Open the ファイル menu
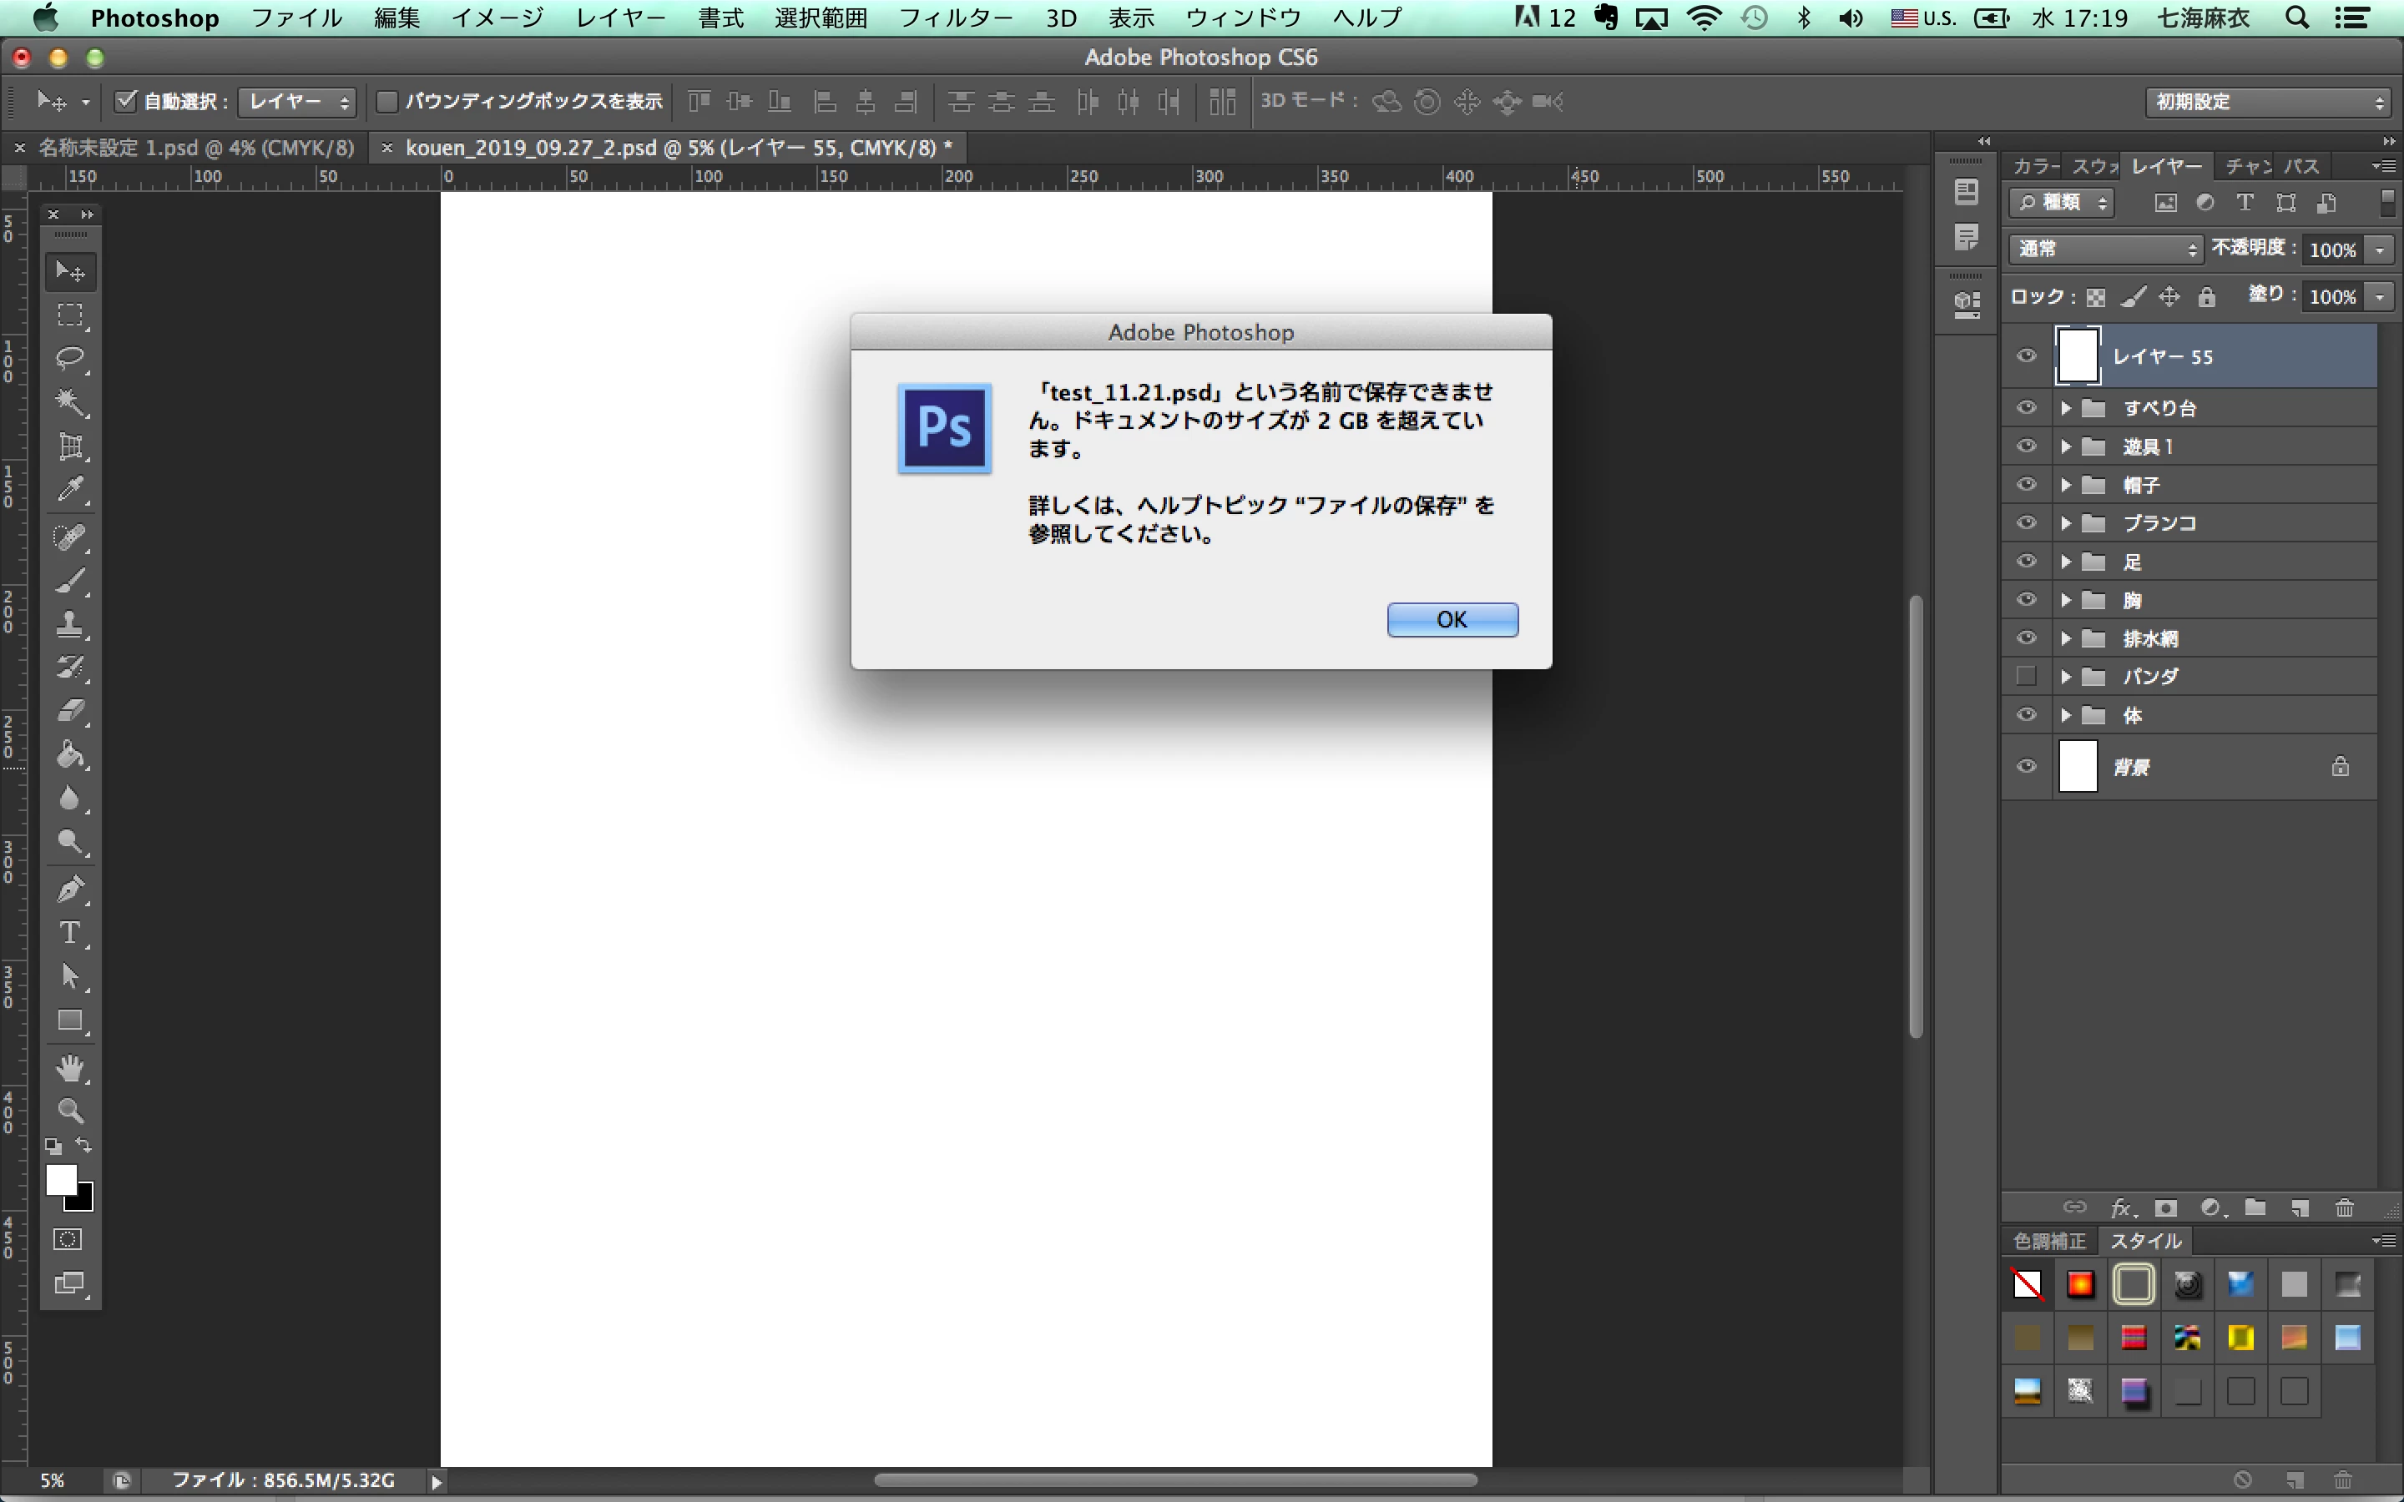Screen dimensions: 2404x1502 [296, 18]
